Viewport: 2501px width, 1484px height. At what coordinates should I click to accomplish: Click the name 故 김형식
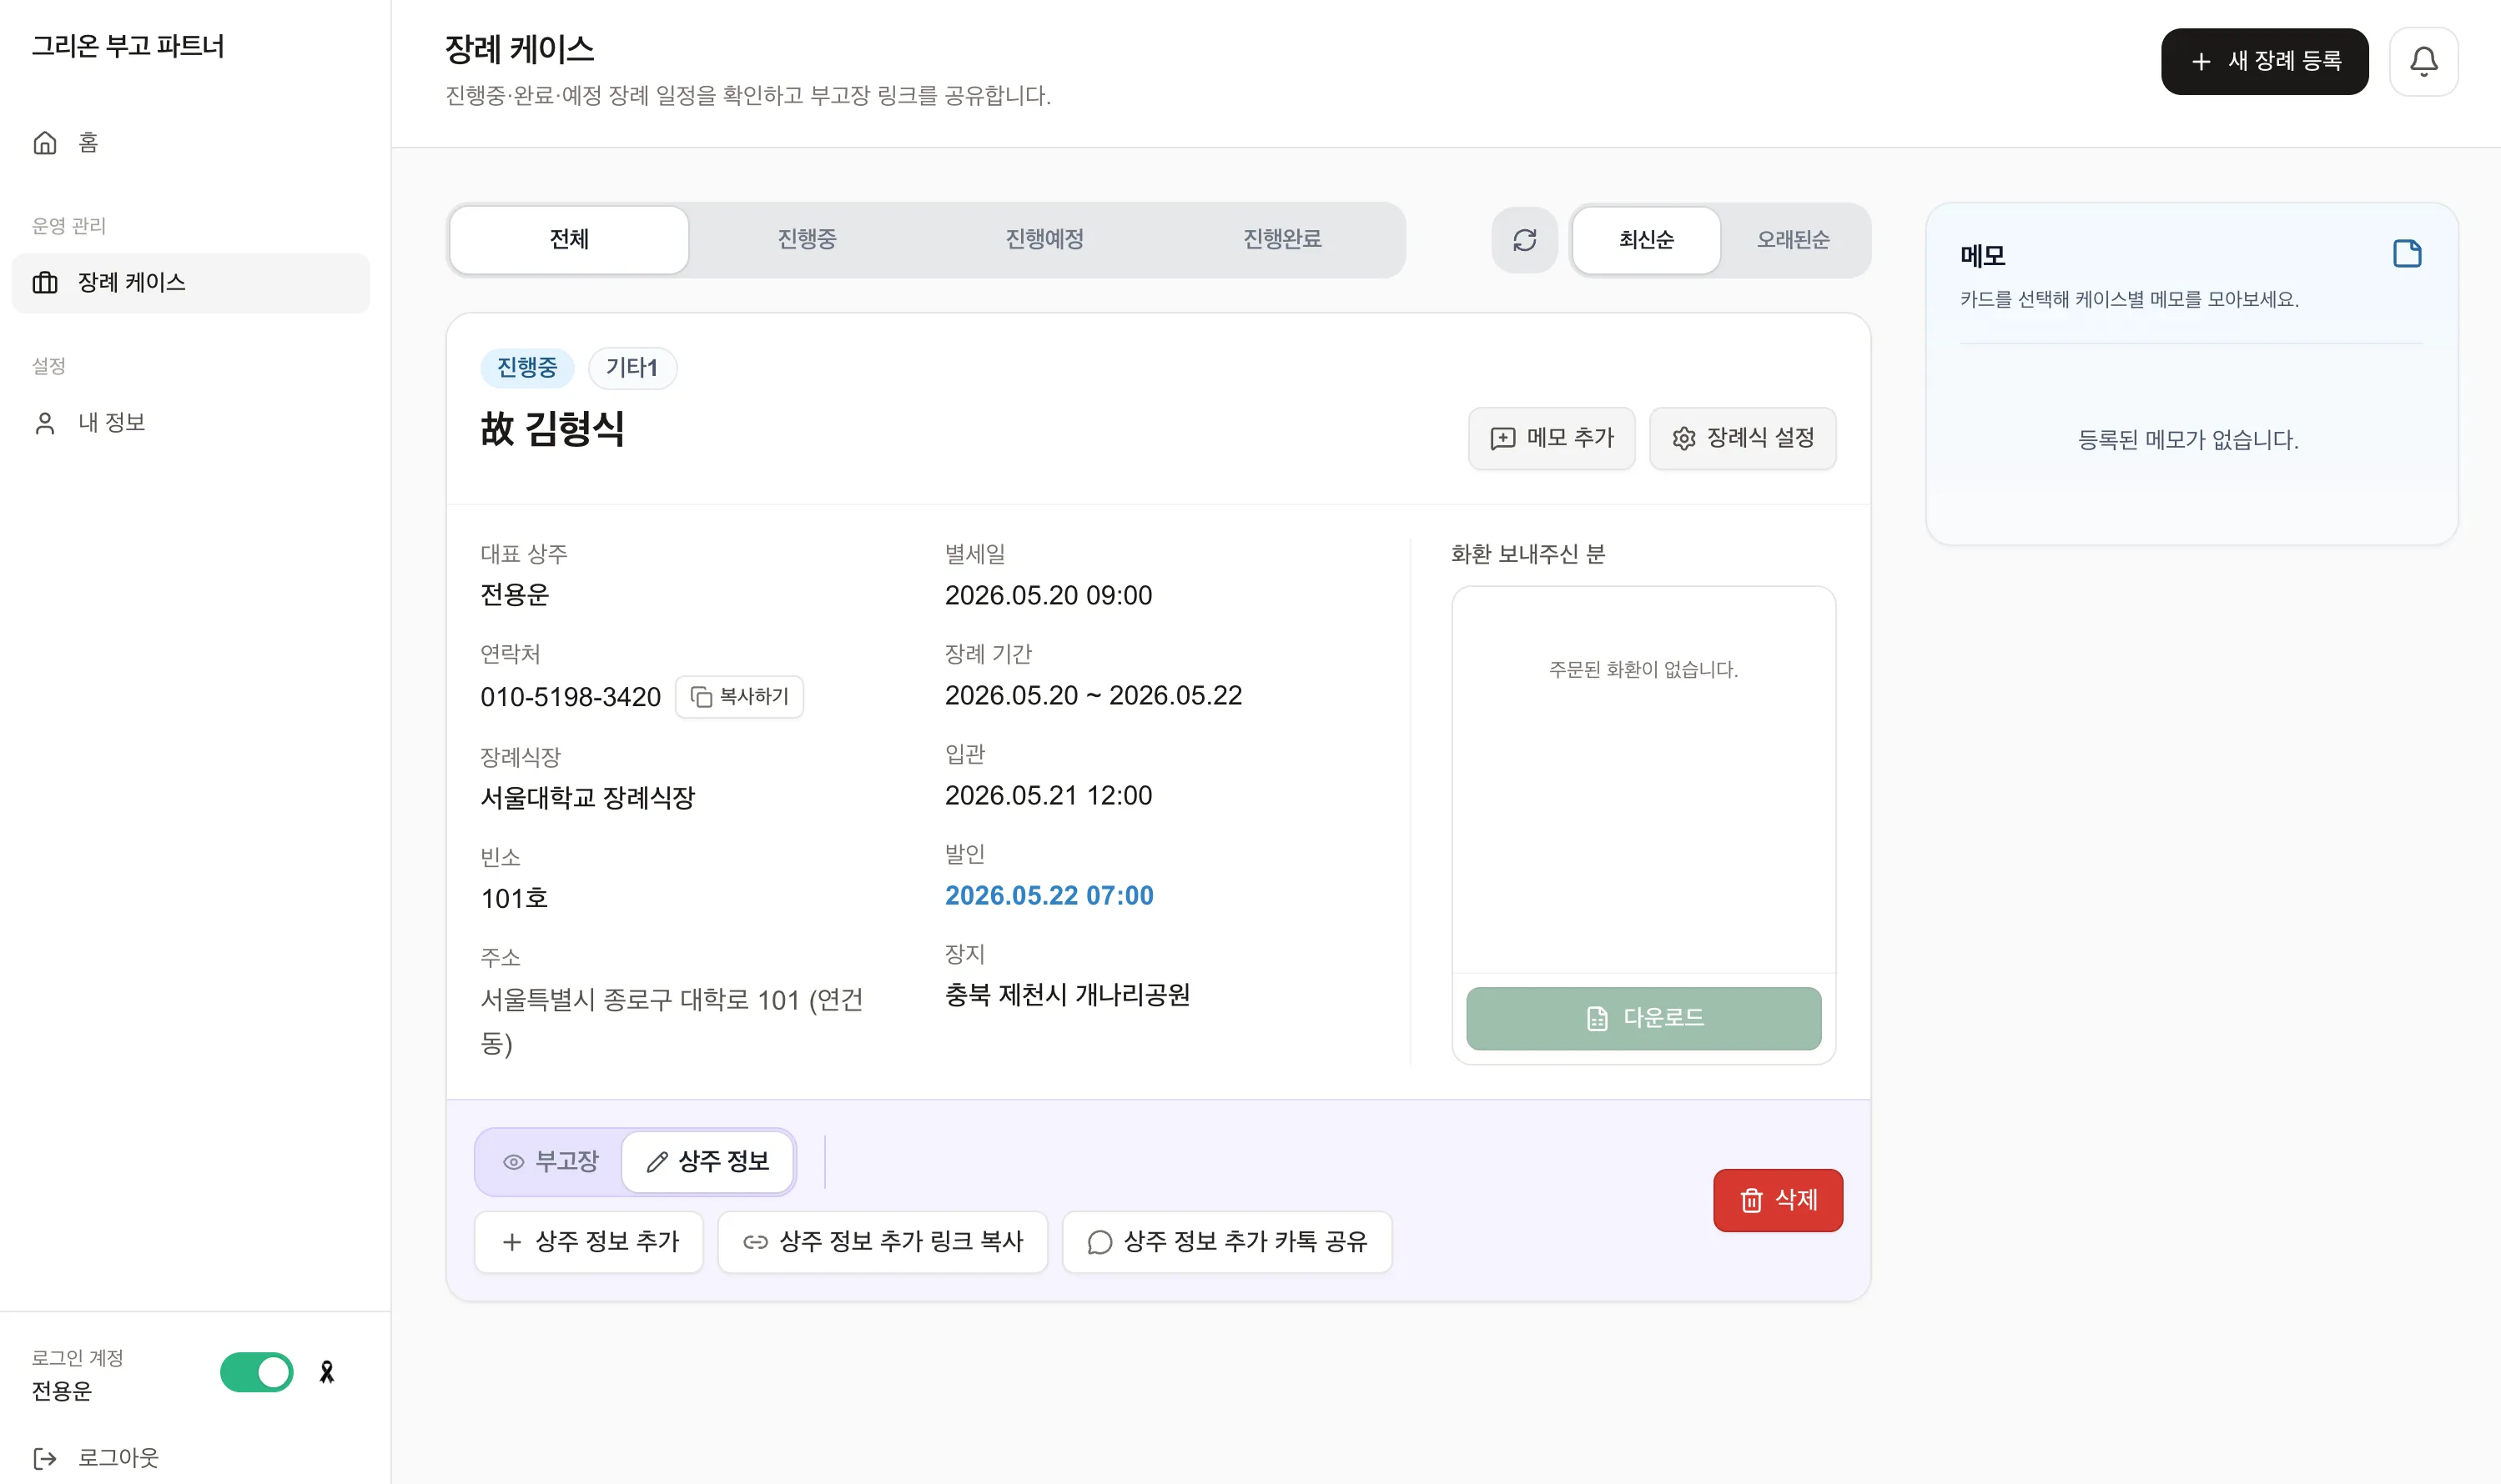point(552,429)
